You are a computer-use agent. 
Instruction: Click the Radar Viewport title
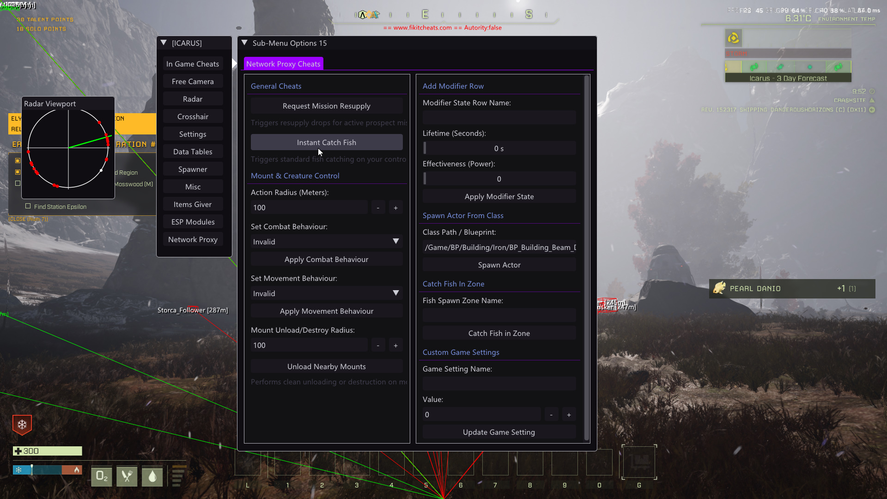(x=50, y=103)
